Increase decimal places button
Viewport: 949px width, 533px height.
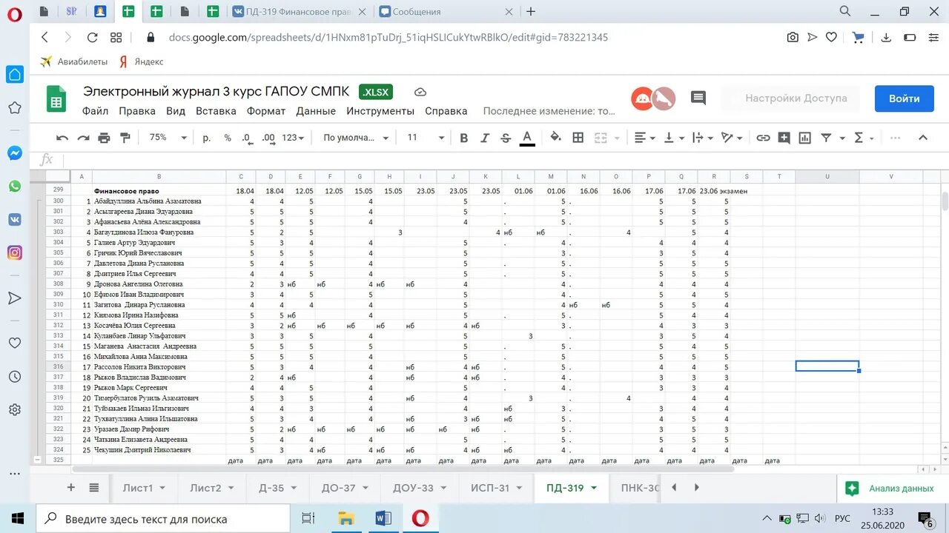click(268, 138)
